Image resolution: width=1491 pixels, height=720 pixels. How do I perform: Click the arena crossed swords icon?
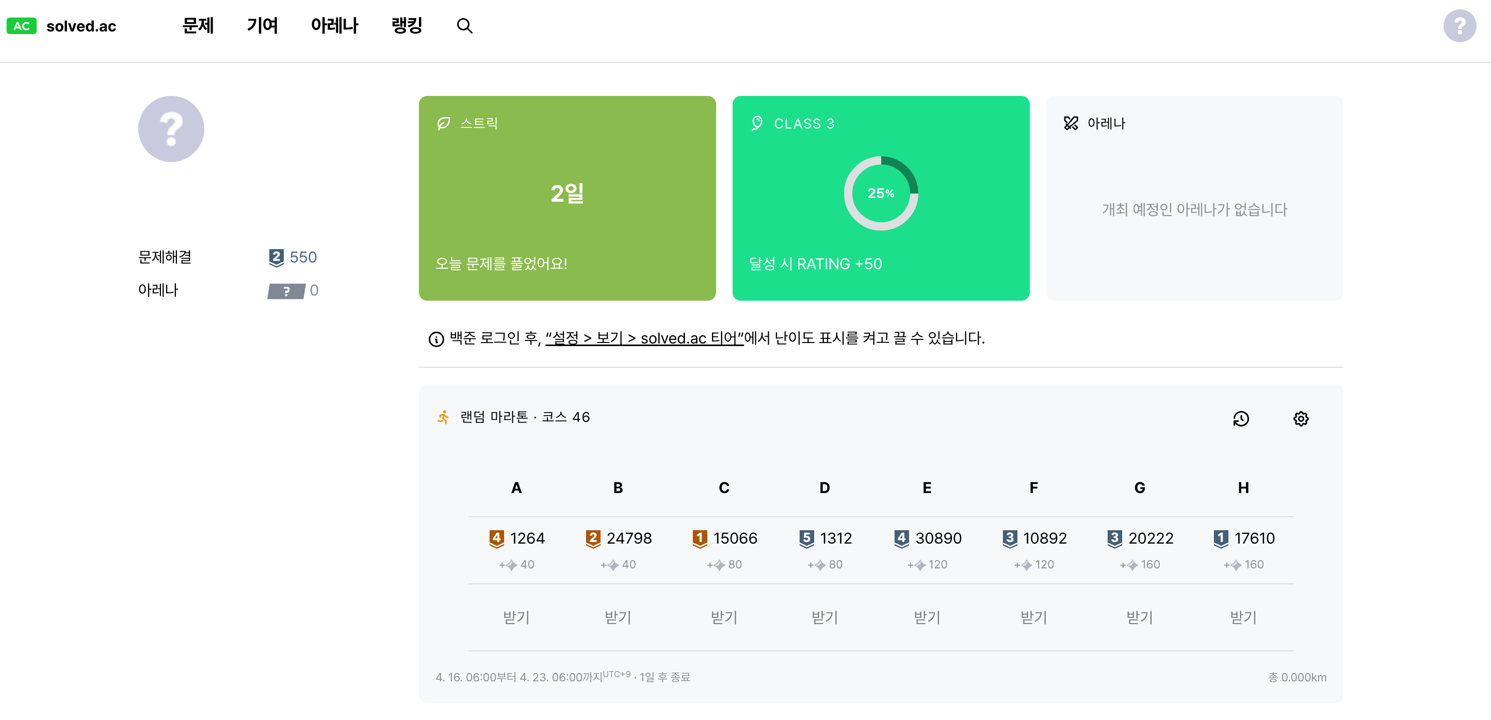1071,123
